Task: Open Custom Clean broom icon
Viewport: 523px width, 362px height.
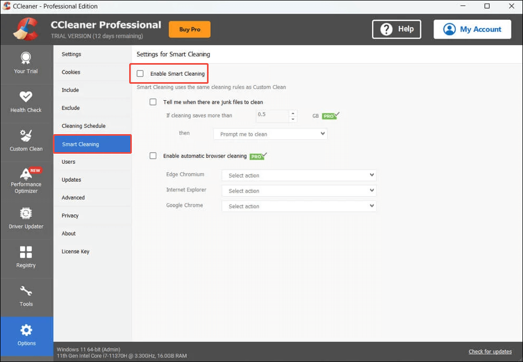Action: 26,136
